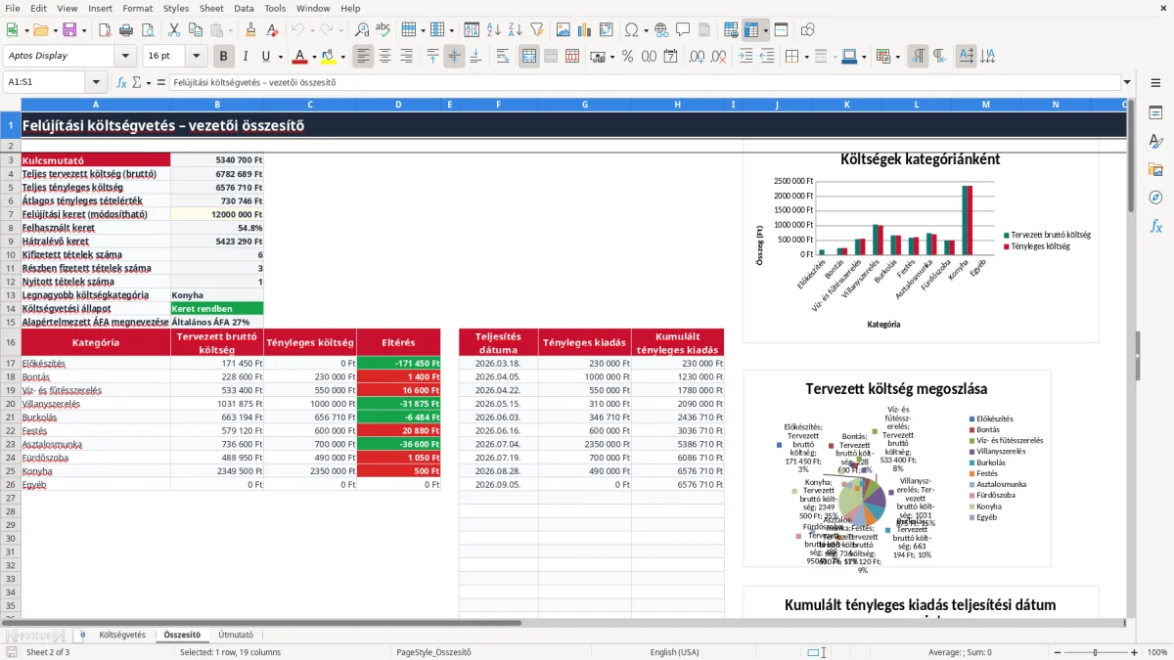Activate Clone Formatting paintbrush
The width and height of the screenshot is (1174, 660).
coord(250,30)
